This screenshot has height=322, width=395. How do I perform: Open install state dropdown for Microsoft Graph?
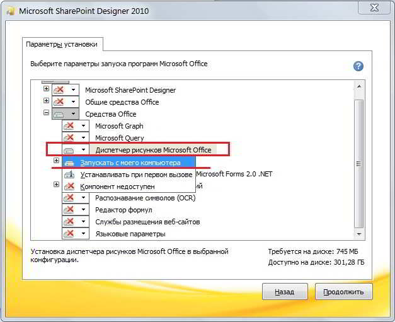(76, 126)
